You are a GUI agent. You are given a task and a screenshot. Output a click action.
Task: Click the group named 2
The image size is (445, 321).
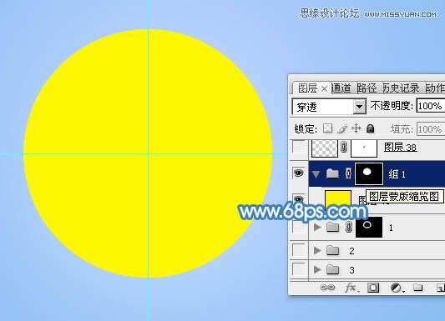[x=352, y=251]
